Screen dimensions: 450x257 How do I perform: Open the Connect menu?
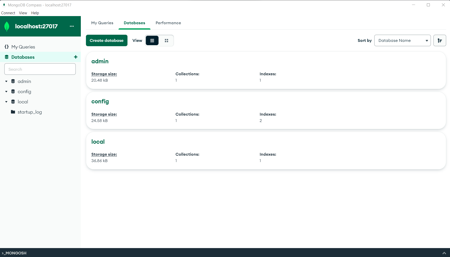point(8,13)
